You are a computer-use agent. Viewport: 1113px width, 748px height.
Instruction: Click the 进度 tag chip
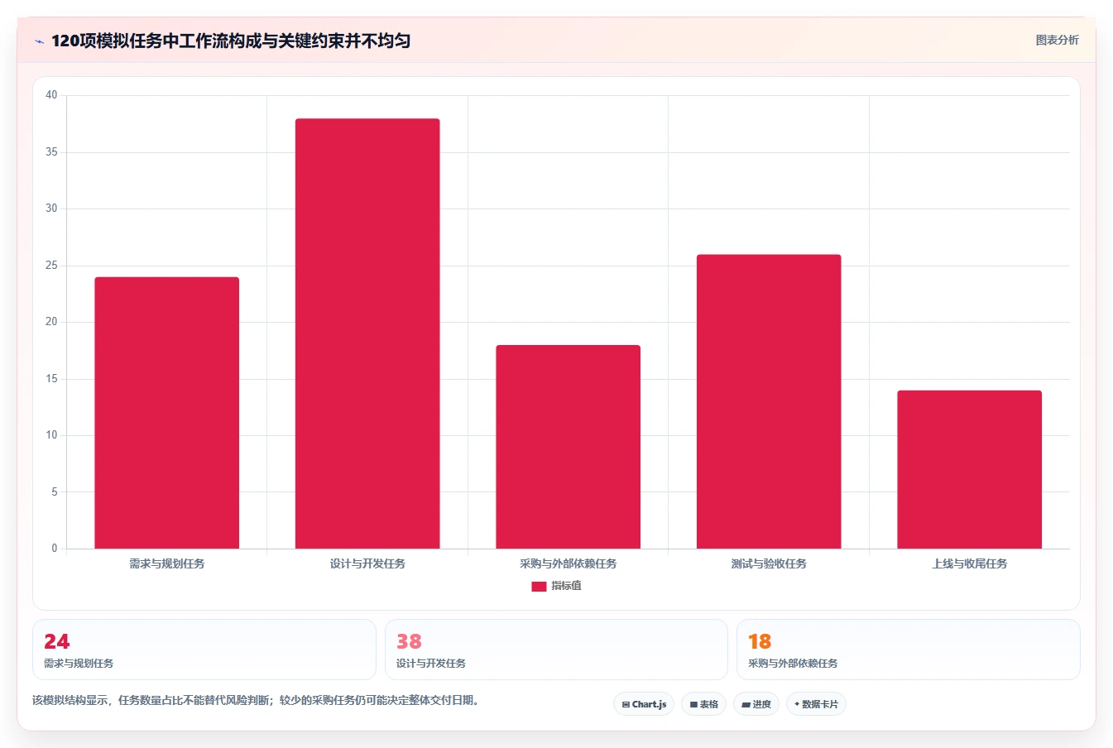tap(756, 704)
